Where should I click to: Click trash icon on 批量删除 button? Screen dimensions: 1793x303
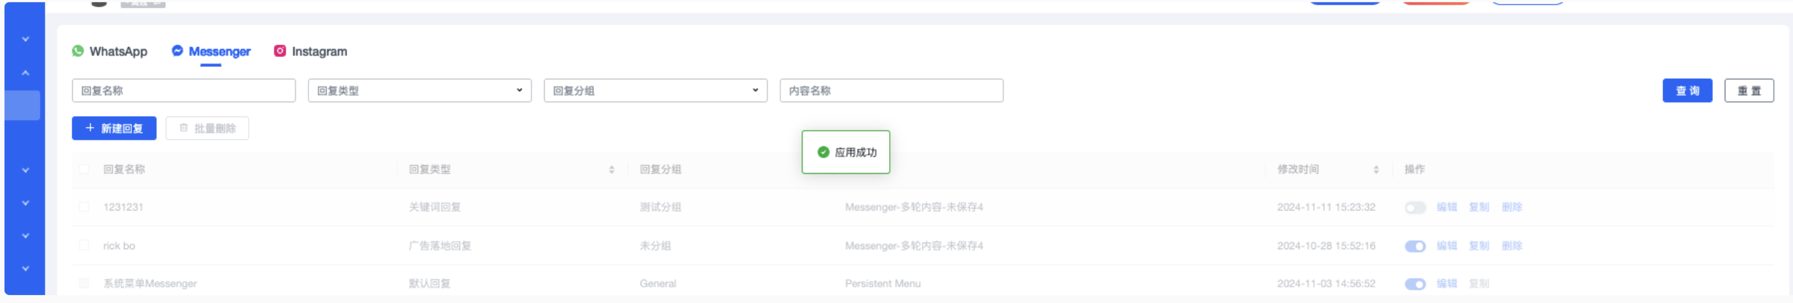click(184, 128)
